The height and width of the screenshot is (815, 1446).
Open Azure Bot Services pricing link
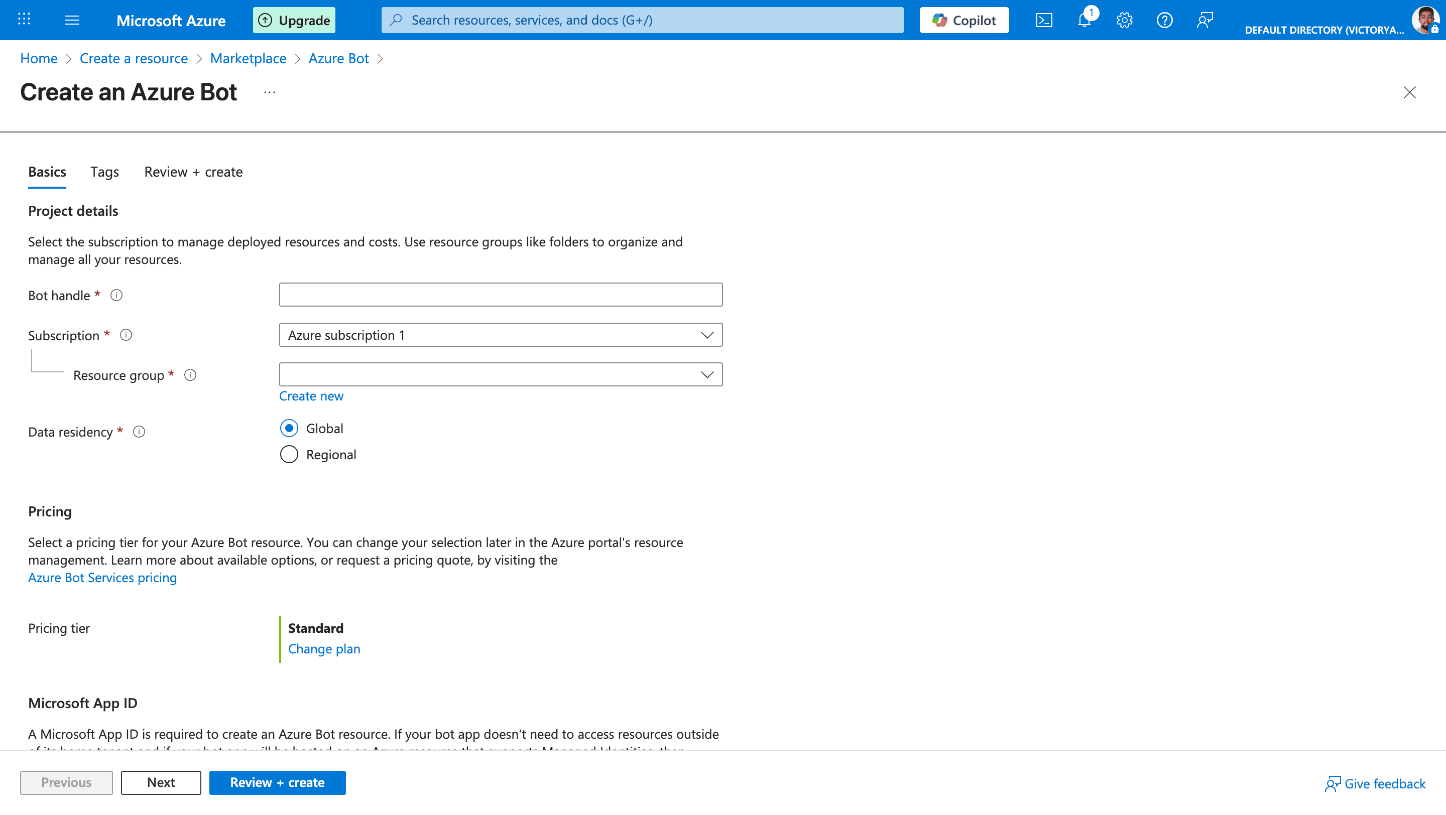point(102,578)
